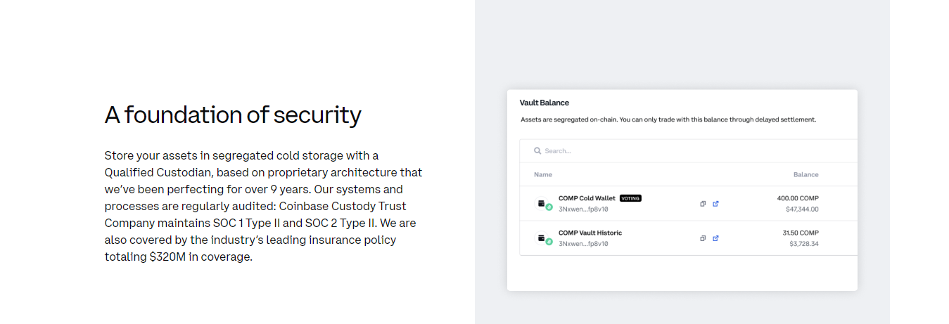Click the 31.50 COMP balance amount
The image size is (949, 324).
tap(801, 233)
